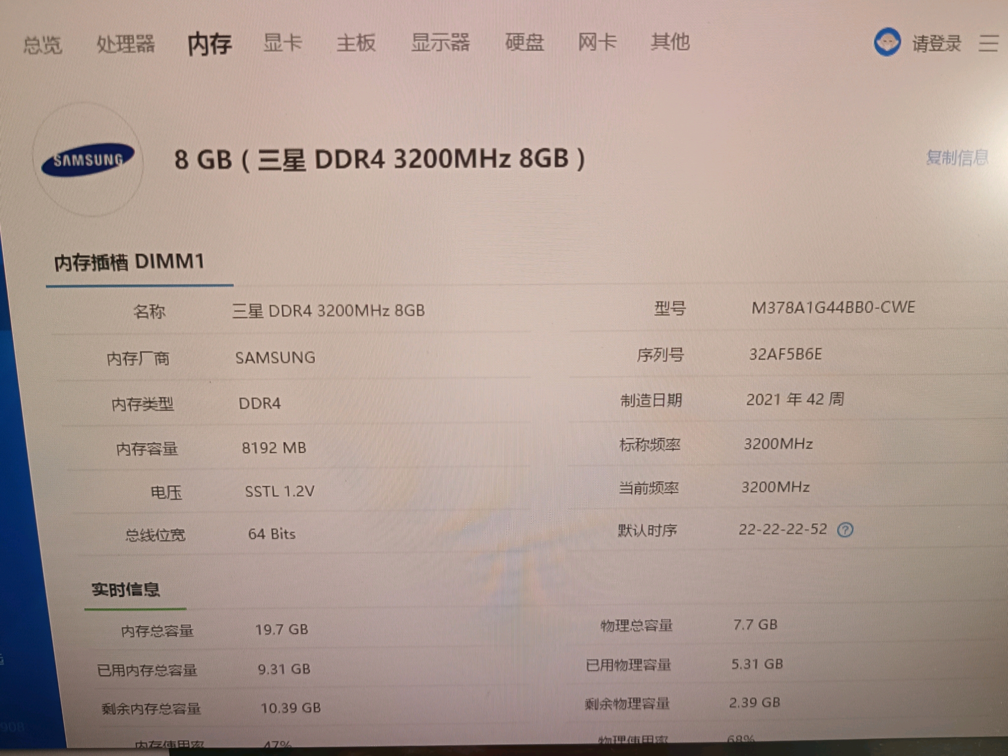Image resolution: width=1008 pixels, height=756 pixels.
Task: Click the 内存总容量 value 19.7 GB
Action: pos(281,629)
